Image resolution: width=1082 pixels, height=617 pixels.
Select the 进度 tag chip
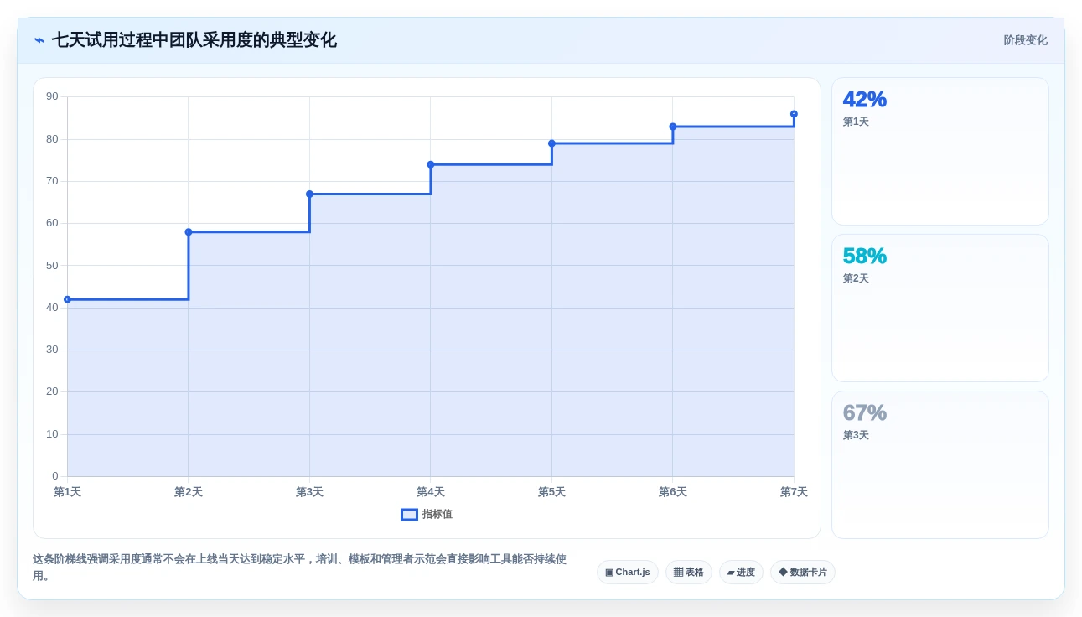click(x=741, y=573)
